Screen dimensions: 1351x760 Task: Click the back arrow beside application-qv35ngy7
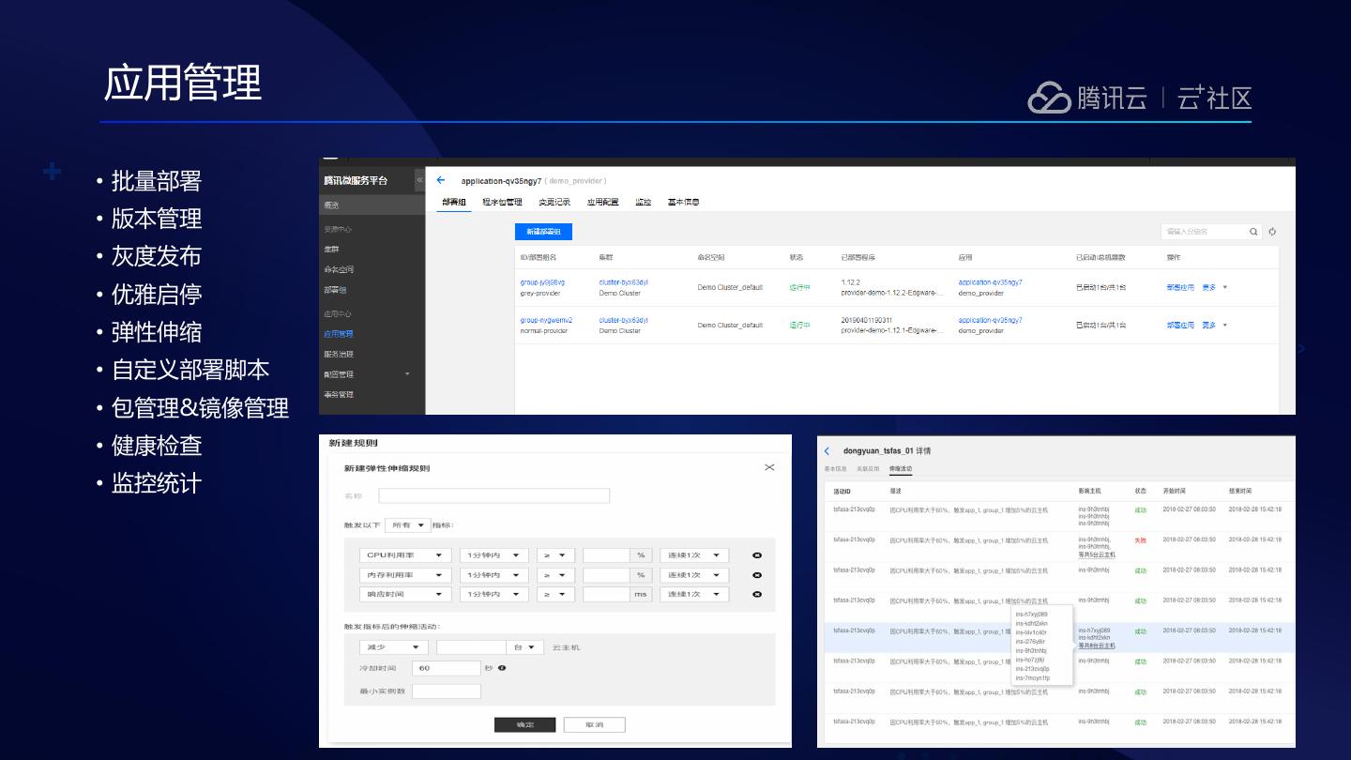tap(441, 180)
